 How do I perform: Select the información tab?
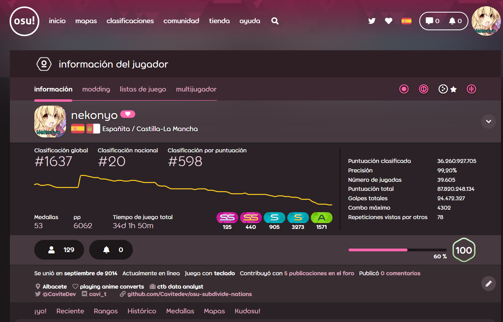coord(53,89)
